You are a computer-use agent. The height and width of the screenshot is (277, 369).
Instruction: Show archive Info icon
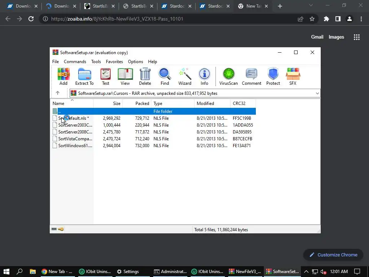tap(204, 76)
